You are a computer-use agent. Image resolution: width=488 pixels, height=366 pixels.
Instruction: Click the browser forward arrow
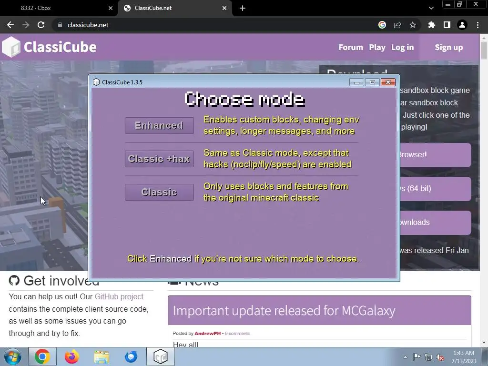[26, 25]
